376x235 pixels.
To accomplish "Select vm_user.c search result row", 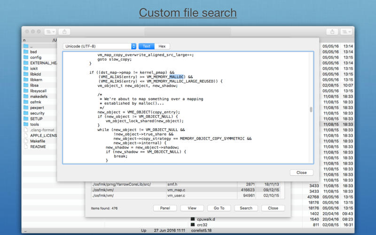I will [x=188, y=196].
